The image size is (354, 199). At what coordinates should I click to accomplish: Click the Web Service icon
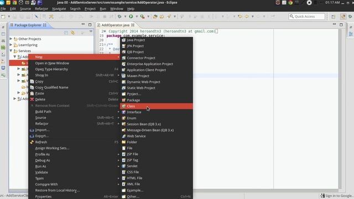tap(123, 136)
